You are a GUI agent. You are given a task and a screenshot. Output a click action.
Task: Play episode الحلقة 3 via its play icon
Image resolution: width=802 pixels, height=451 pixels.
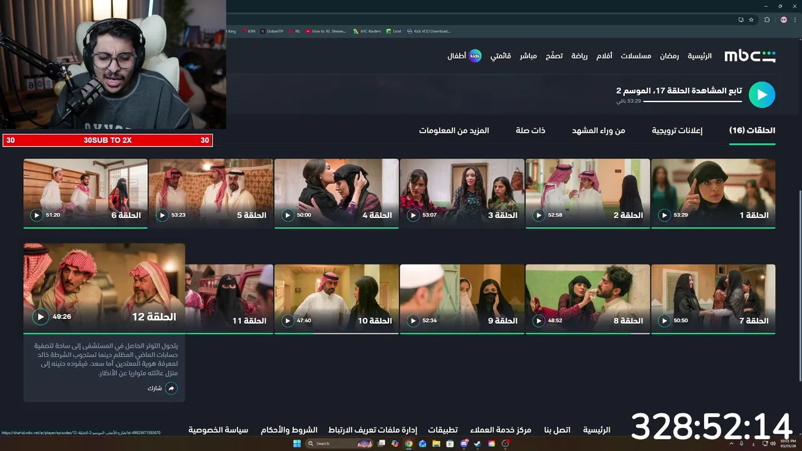pos(413,215)
